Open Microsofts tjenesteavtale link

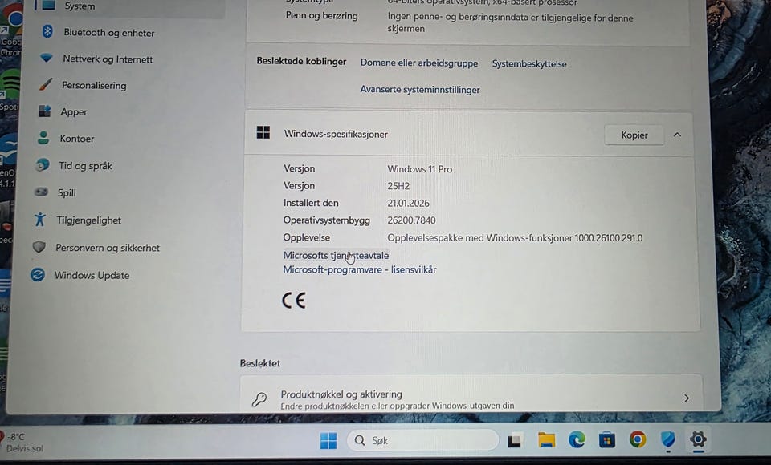pos(336,255)
